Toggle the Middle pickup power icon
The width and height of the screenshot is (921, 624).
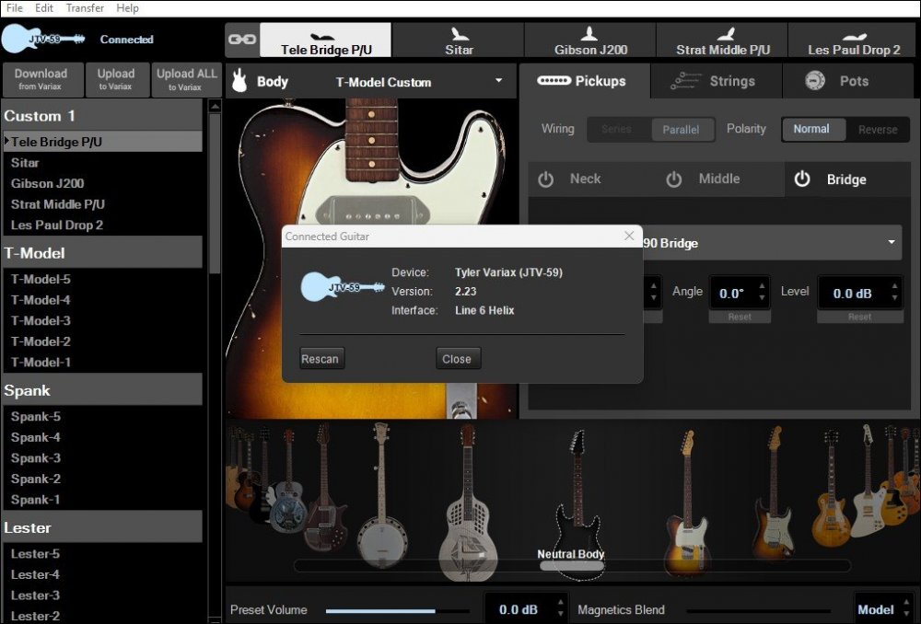(674, 179)
